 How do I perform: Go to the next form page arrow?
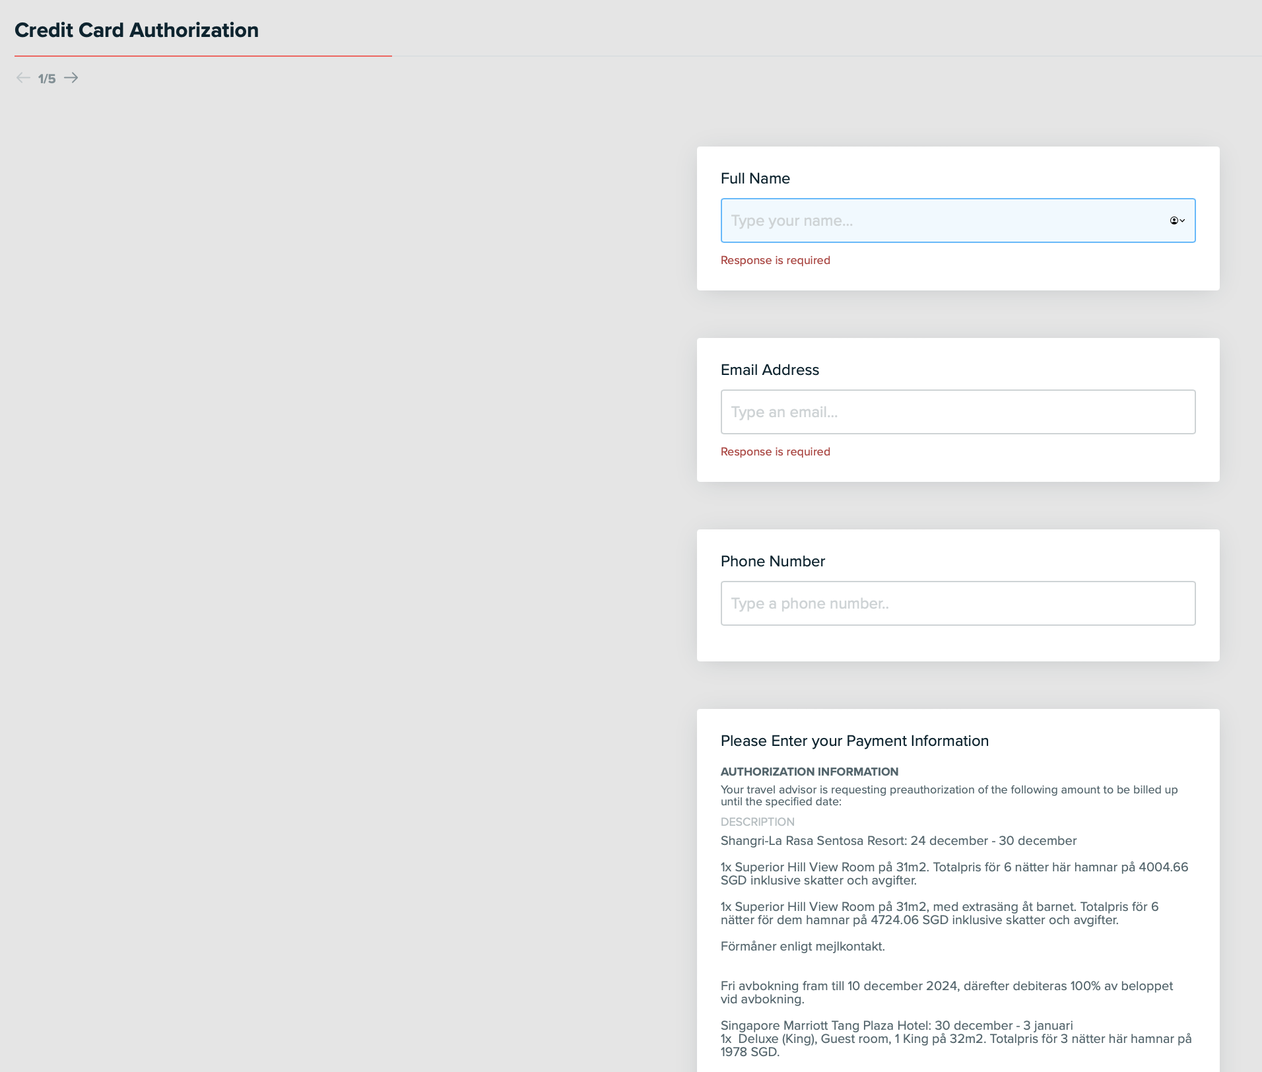pyautogui.click(x=71, y=78)
